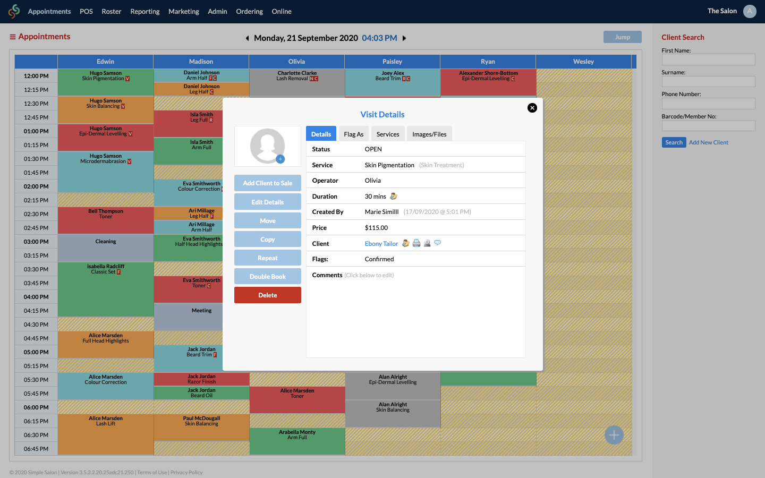Go to the previous day arrow
Viewport: 765px width, 478px height.
click(247, 38)
